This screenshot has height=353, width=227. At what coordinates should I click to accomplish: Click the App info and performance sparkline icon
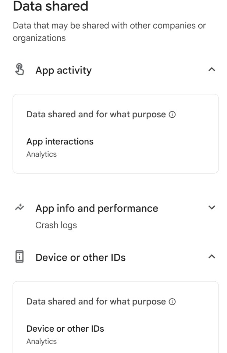19,207
